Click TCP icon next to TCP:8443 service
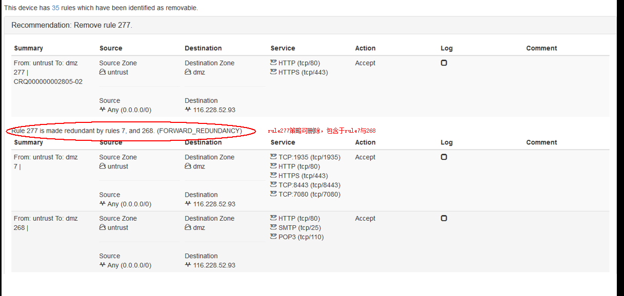The width and height of the screenshot is (624, 296). tap(273, 185)
